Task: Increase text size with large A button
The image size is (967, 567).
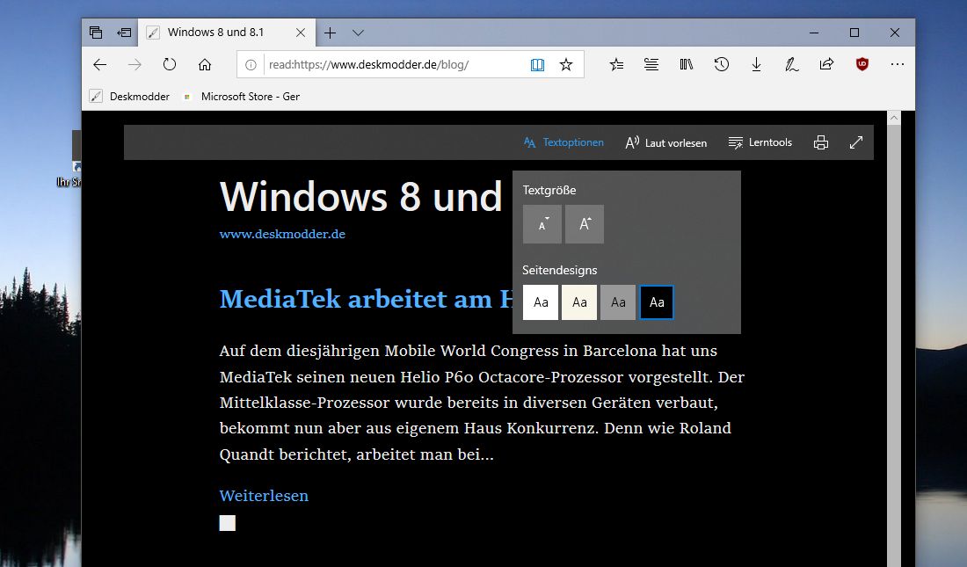Action: point(585,224)
